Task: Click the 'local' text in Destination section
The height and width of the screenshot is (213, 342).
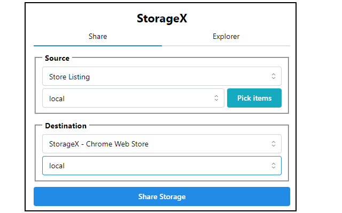Action: click(x=57, y=166)
